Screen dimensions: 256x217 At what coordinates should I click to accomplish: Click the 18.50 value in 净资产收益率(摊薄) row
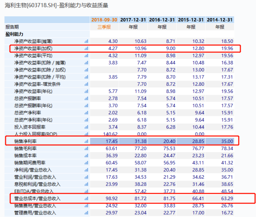[x=227, y=41]
